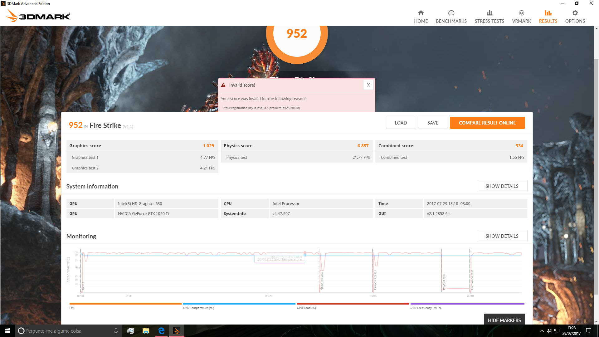Toggle GPU Temperature legend bar

pos(239,304)
